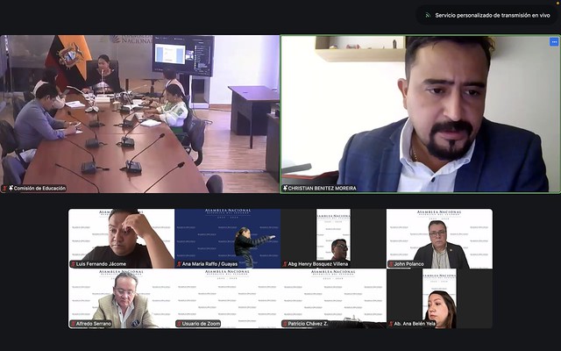561x351 pixels.
Task: Click the pin icon on Comisión de Educación label
Action: point(11,188)
